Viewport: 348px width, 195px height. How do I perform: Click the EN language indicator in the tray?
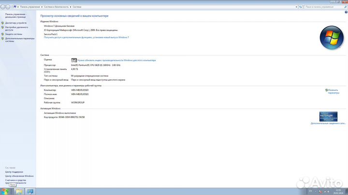click(310, 191)
